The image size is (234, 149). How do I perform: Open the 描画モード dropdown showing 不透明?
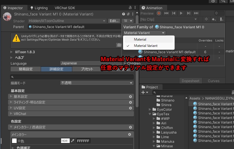97,83
